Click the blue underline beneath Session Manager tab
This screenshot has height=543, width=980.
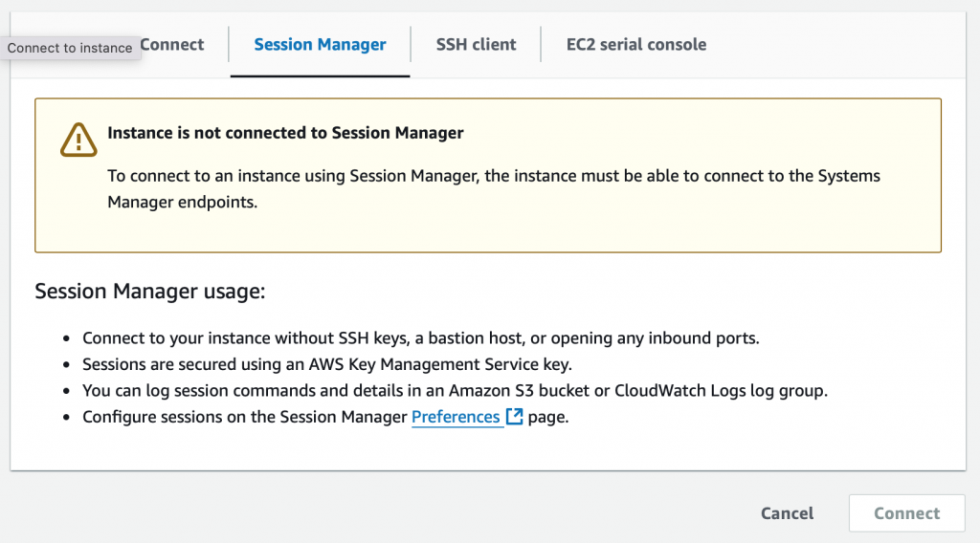[320, 76]
